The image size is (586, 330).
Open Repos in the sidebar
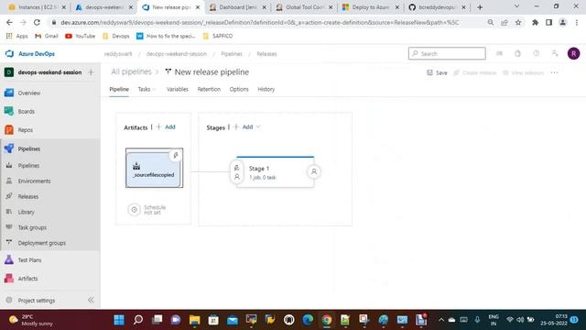click(x=26, y=130)
